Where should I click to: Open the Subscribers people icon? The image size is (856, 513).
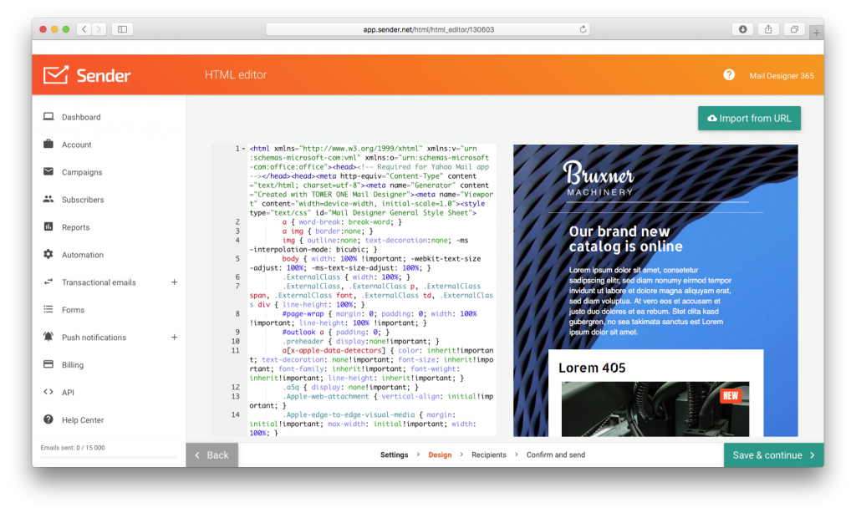pos(48,199)
